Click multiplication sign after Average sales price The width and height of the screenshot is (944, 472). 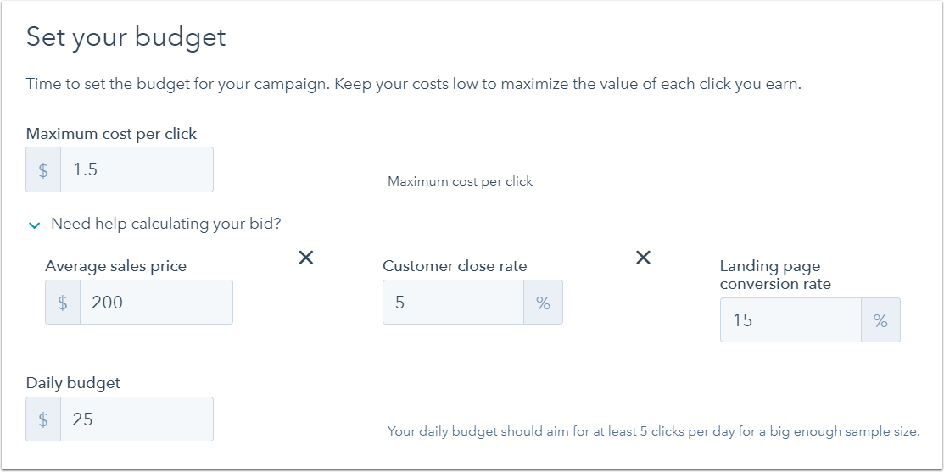pos(306,258)
